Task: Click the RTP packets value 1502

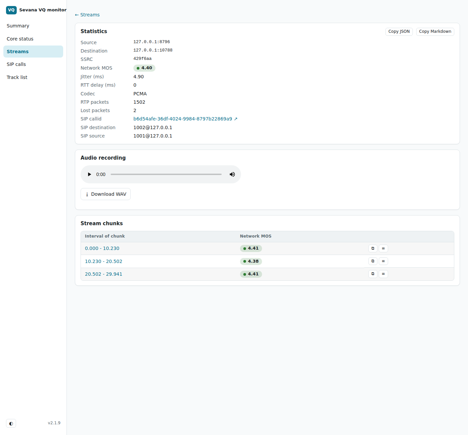Action: [139, 102]
